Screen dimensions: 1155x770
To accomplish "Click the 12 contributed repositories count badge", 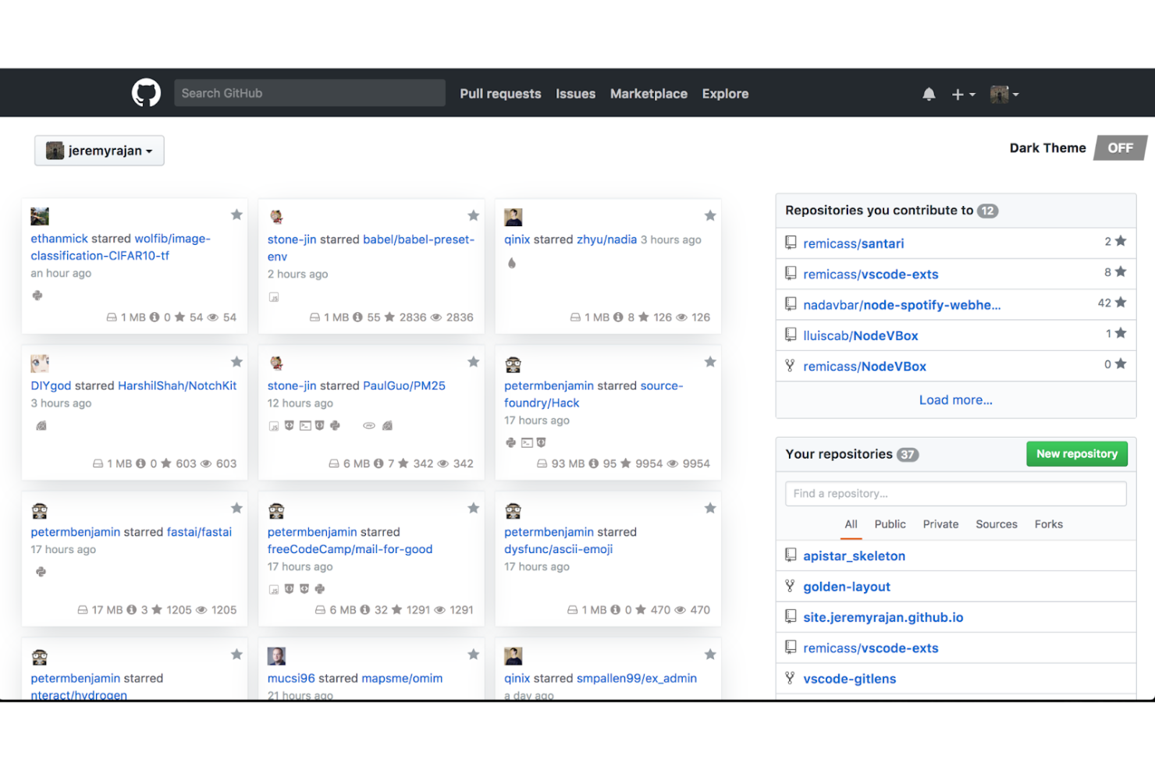I will point(988,211).
